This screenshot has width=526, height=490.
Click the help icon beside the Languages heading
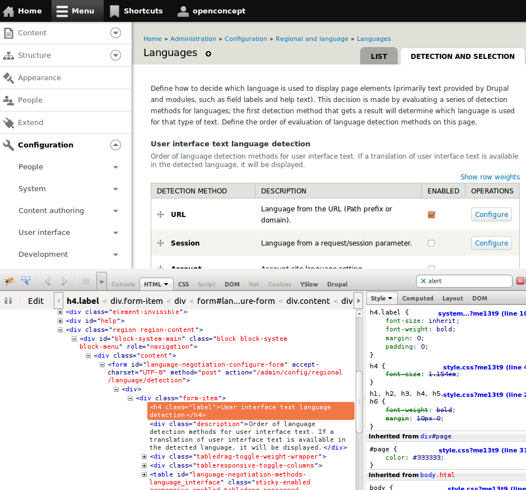208,54
